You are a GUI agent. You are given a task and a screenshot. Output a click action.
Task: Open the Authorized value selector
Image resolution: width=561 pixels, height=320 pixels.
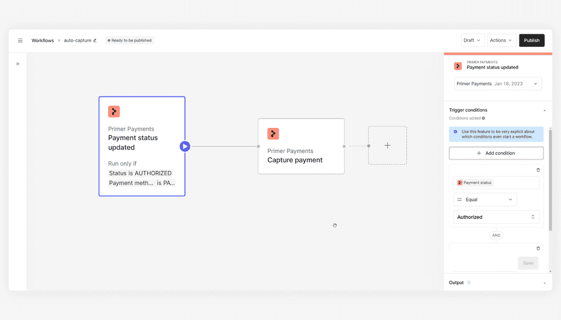tap(496, 217)
